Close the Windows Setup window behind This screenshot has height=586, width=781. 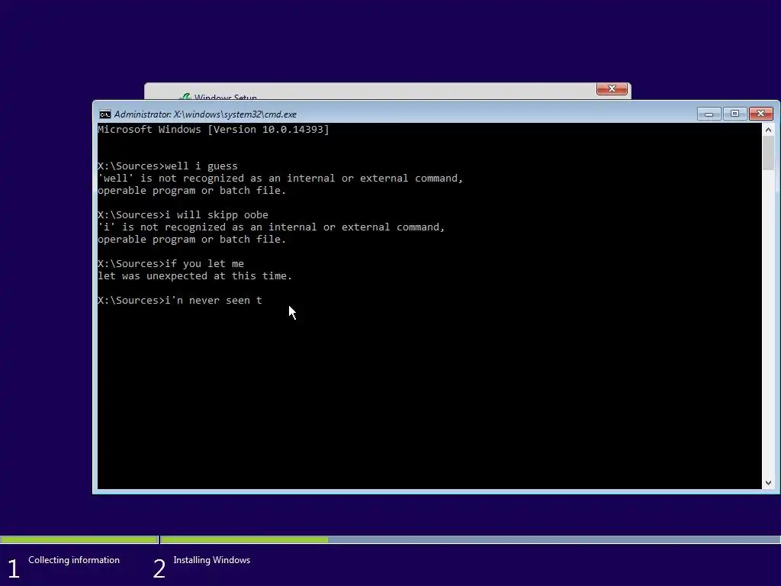pyautogui.click(x=612, y=89)
